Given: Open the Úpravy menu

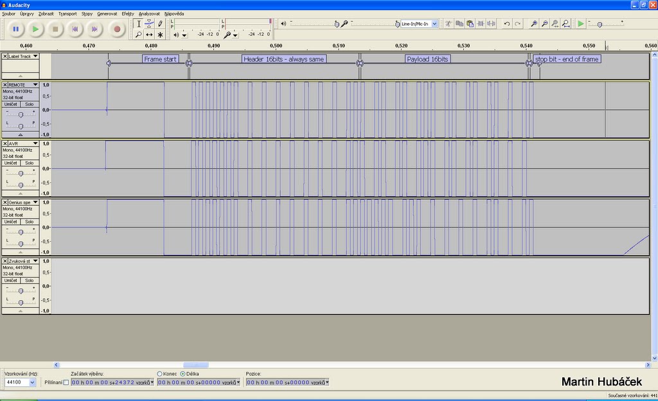Looking at the screenshot, I should coord(27,14).
